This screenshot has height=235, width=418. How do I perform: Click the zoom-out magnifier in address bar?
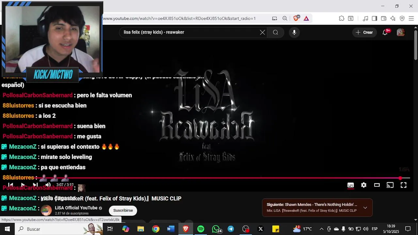click(x=285, y=18)
